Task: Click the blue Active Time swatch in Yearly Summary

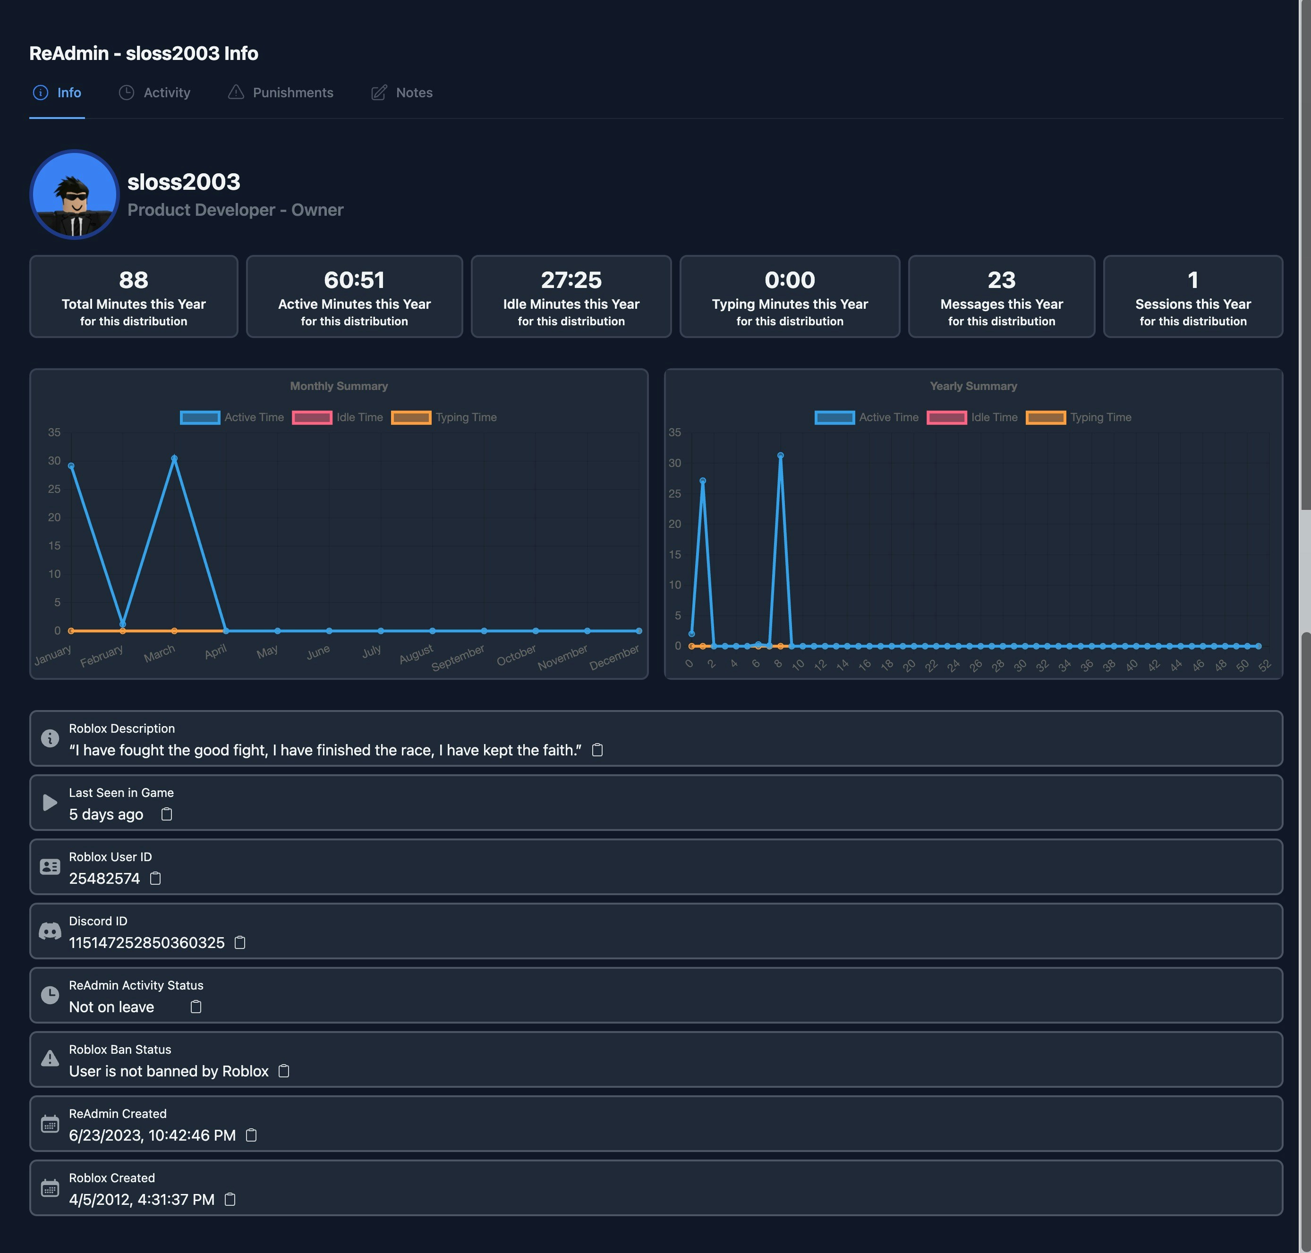Action: (x=834, y=417)
